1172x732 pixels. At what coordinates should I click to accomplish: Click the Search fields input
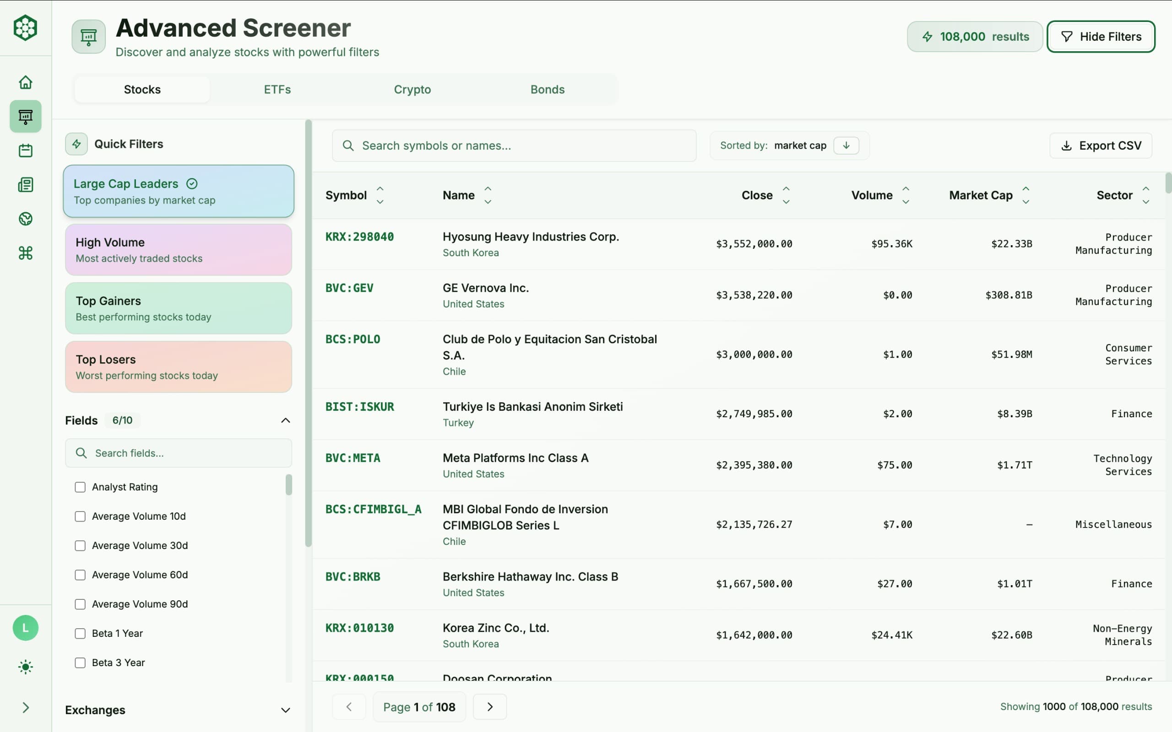(x=179, y=453)
